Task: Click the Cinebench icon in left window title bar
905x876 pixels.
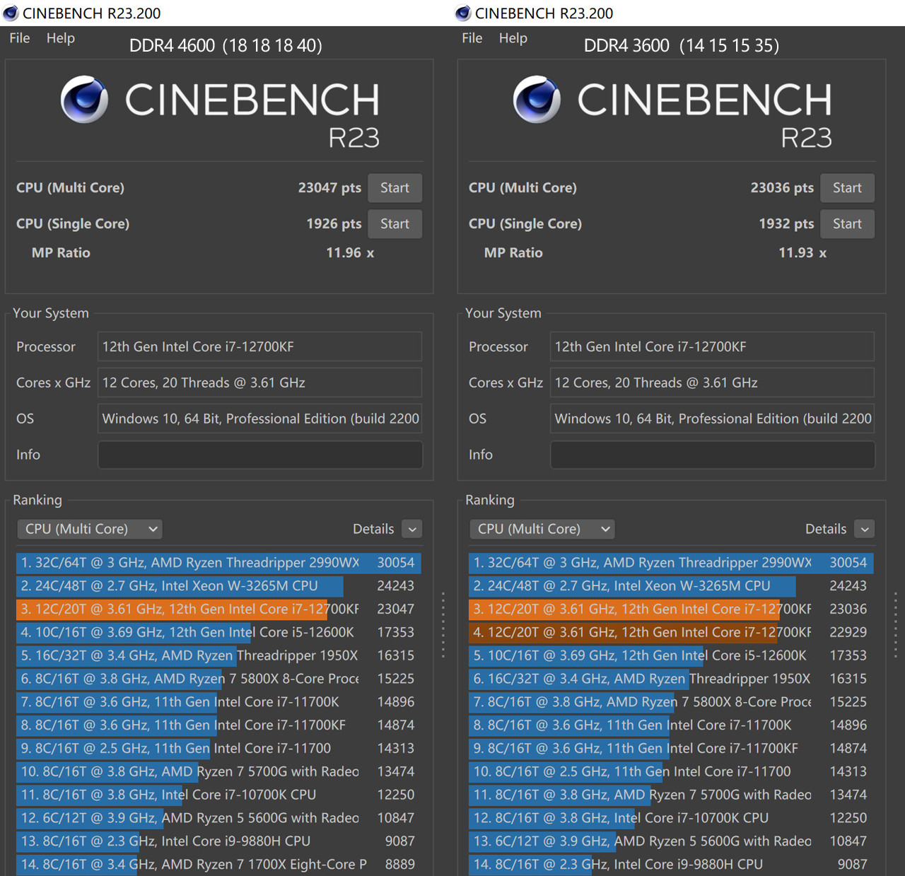Action: coord(11,13)
